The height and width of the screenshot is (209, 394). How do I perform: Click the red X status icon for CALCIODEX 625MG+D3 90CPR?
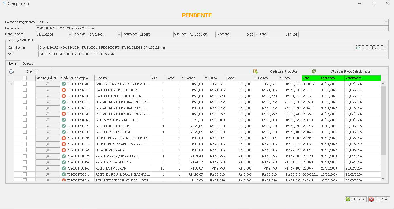(64, 90)
